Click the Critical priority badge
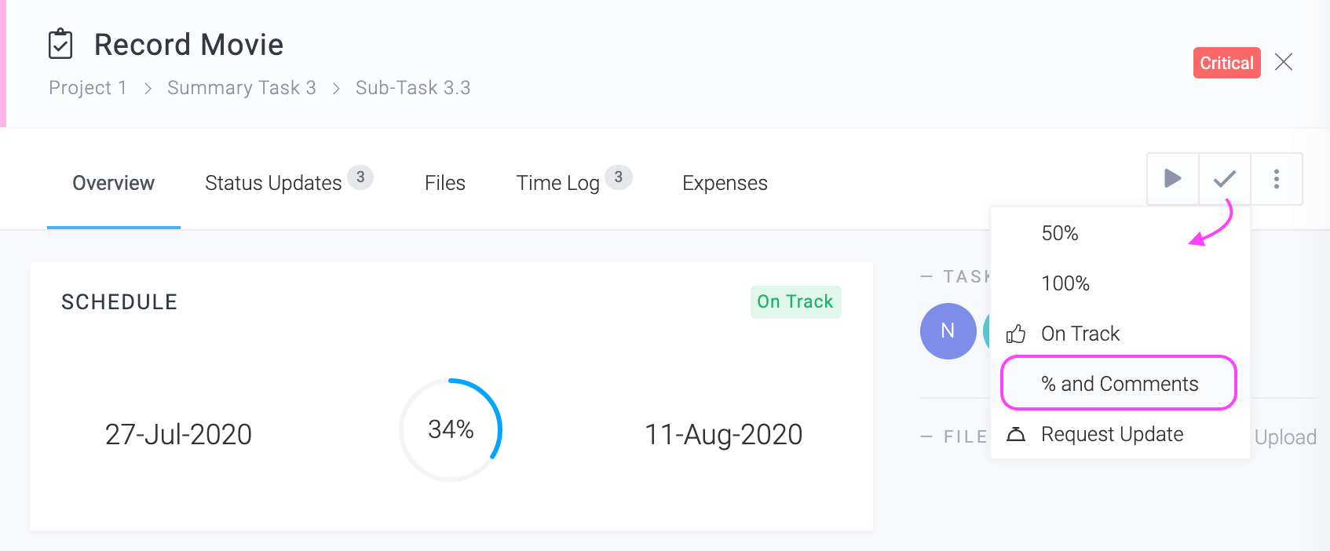 click(x=1226, y=63)
